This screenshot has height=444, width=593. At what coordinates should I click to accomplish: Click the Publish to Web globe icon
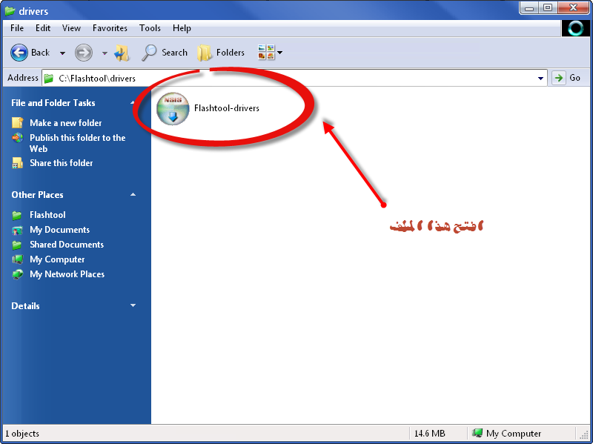click(17, 138)
